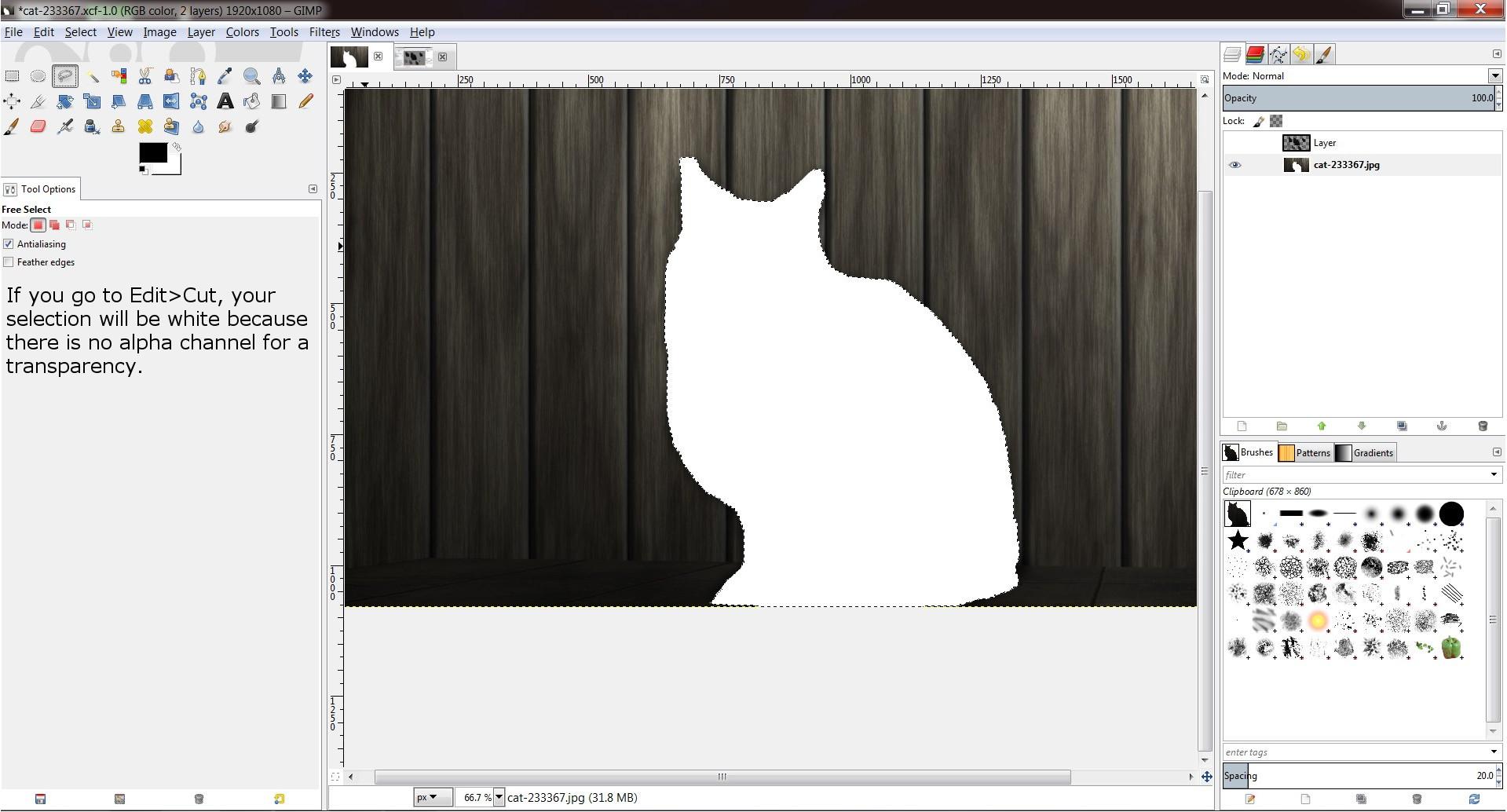Select the Flip tool

(x=171, y=101)
